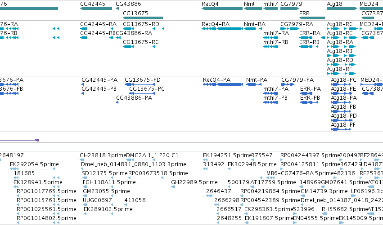Click the Atg18-RF transcript label
Viewport: 383px width, 225px height.
pyautogui.click(x=339, y=69)
